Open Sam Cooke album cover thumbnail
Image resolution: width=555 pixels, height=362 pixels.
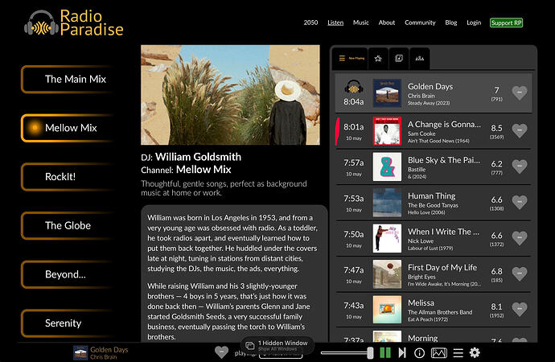[x=387, y=131]
